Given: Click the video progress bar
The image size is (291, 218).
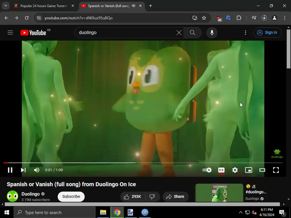Looking at the screenshot, I should 143,163.
